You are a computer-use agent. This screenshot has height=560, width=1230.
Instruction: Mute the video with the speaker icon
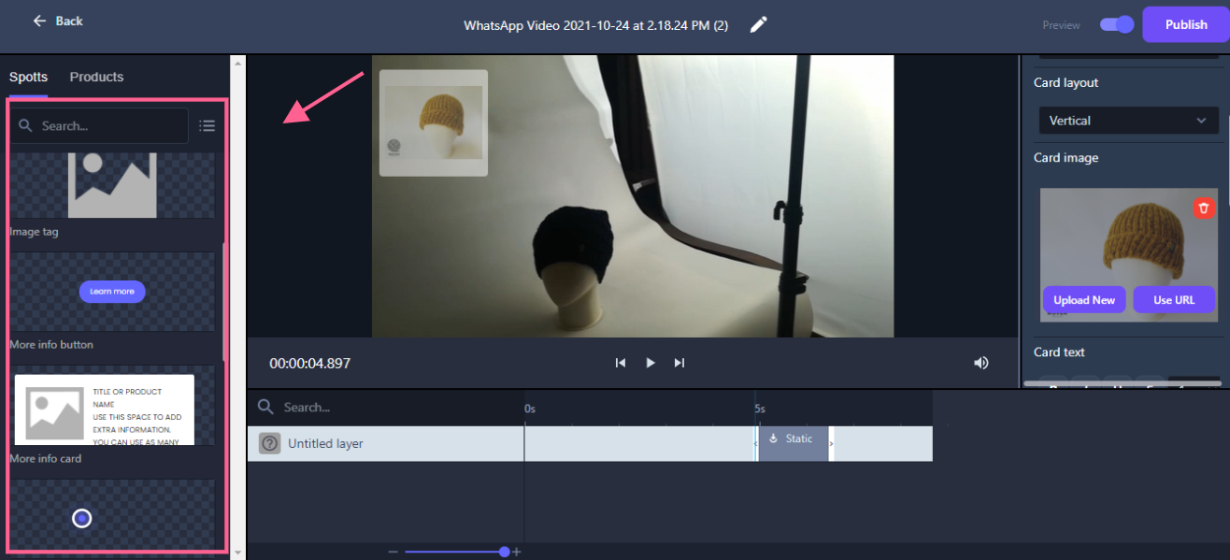[980, 363]
